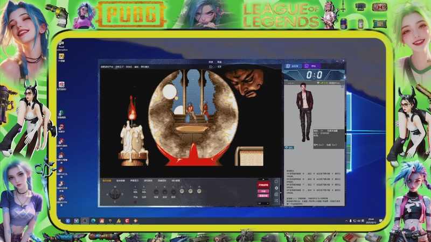Click the fullscreen icon beside the speaker
The height and width of the screenshot is (242, 431).
point(211,67)
